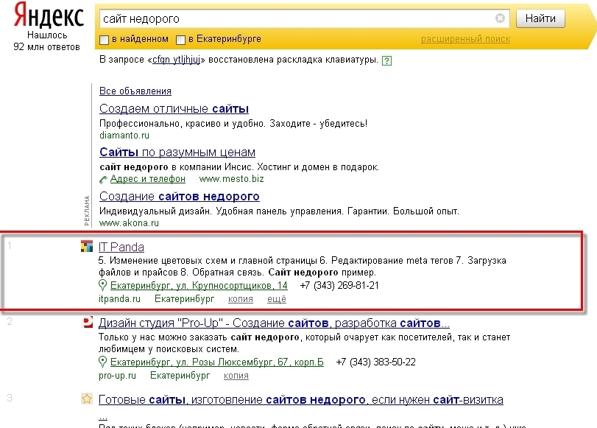This screenshot has width=597, height=428.
Task: Click the map pin beside Крупносортщиков address
Action: point(102,285)
